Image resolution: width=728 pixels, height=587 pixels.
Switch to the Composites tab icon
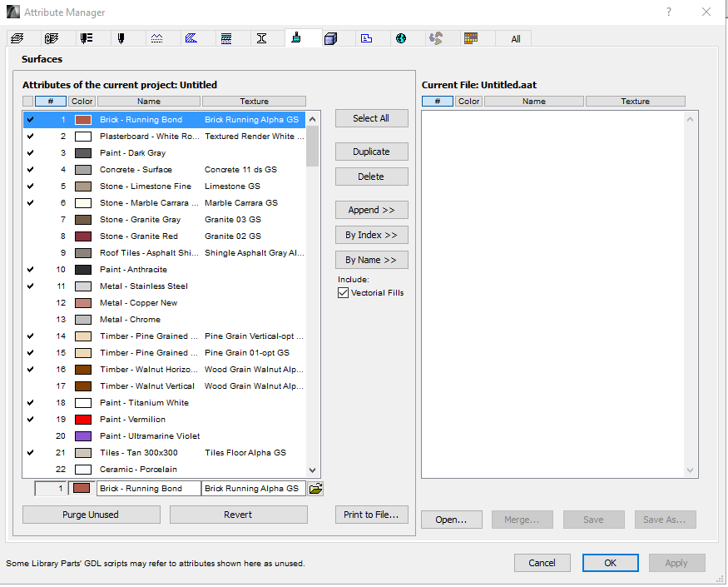tap(226, 38)
